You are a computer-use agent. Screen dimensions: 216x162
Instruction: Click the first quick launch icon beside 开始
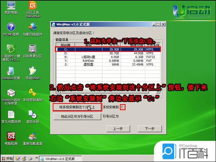coord(18,158)
